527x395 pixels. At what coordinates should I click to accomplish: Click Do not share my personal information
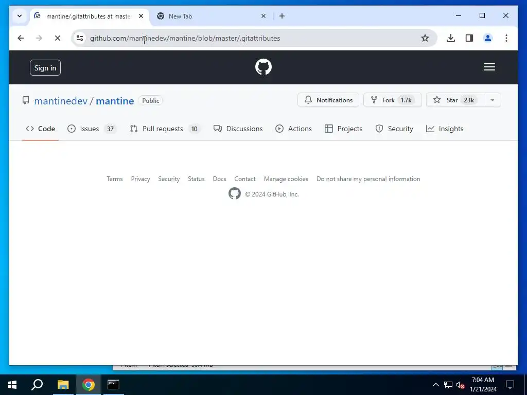(368, 179)
